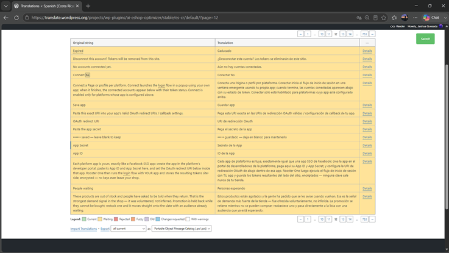
Task: Open Details for the 'Expired' string
Action: [367, 51]
